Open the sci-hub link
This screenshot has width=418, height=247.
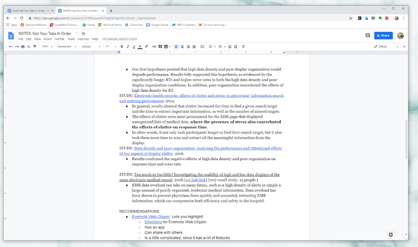coord(196,180)
